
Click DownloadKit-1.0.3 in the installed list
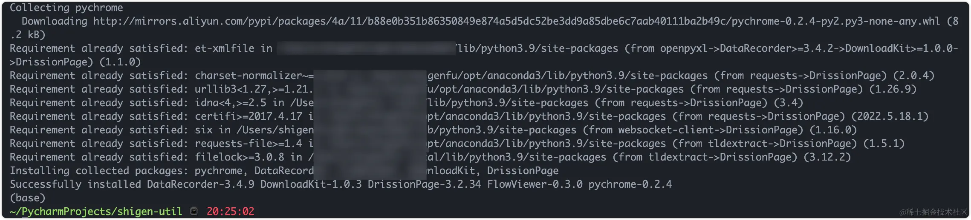311,184
